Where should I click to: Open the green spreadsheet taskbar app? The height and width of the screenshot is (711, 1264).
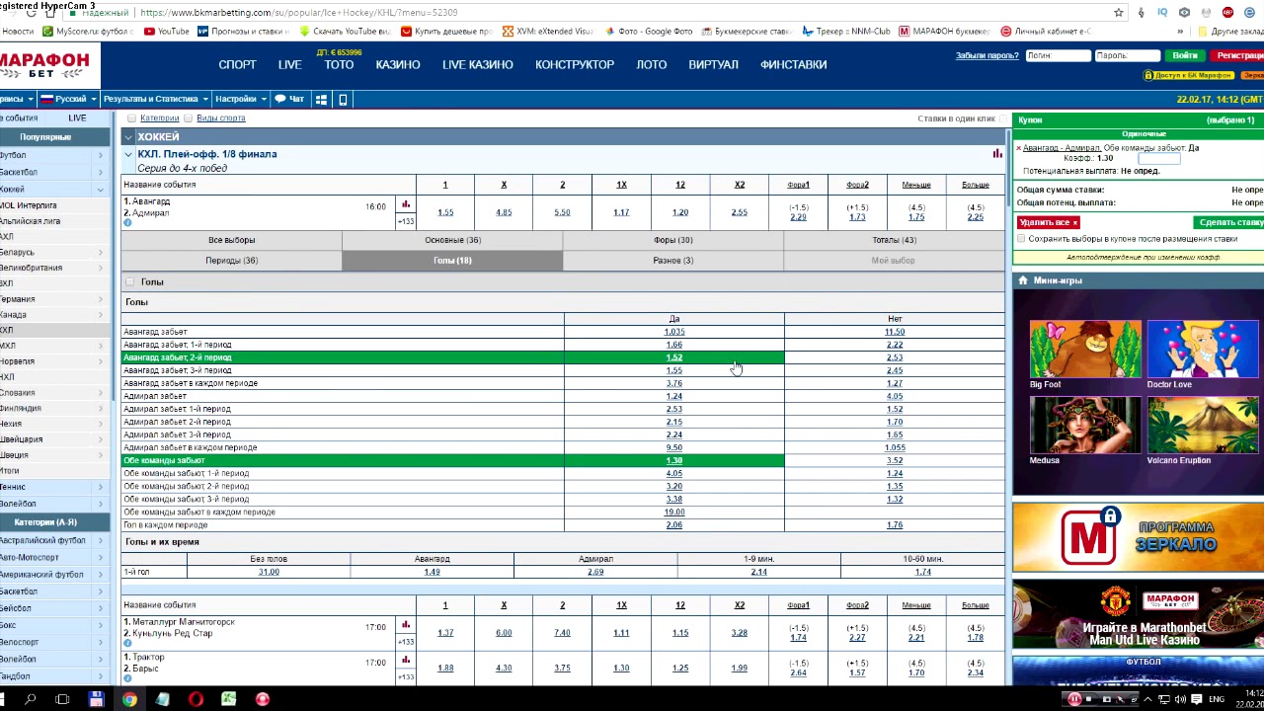tap(228, 699)
